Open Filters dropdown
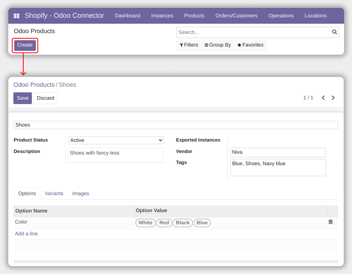Viewport: 352px width, 274px height. pos(189,45)
